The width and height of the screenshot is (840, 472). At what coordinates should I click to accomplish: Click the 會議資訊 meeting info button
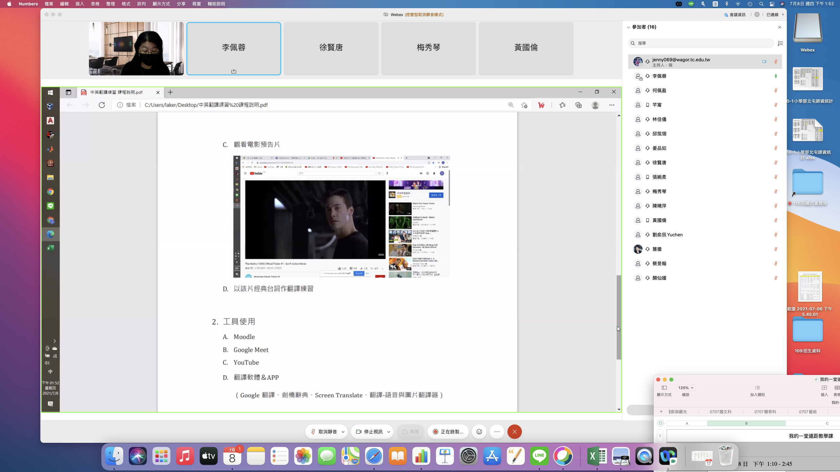[735, 14]
